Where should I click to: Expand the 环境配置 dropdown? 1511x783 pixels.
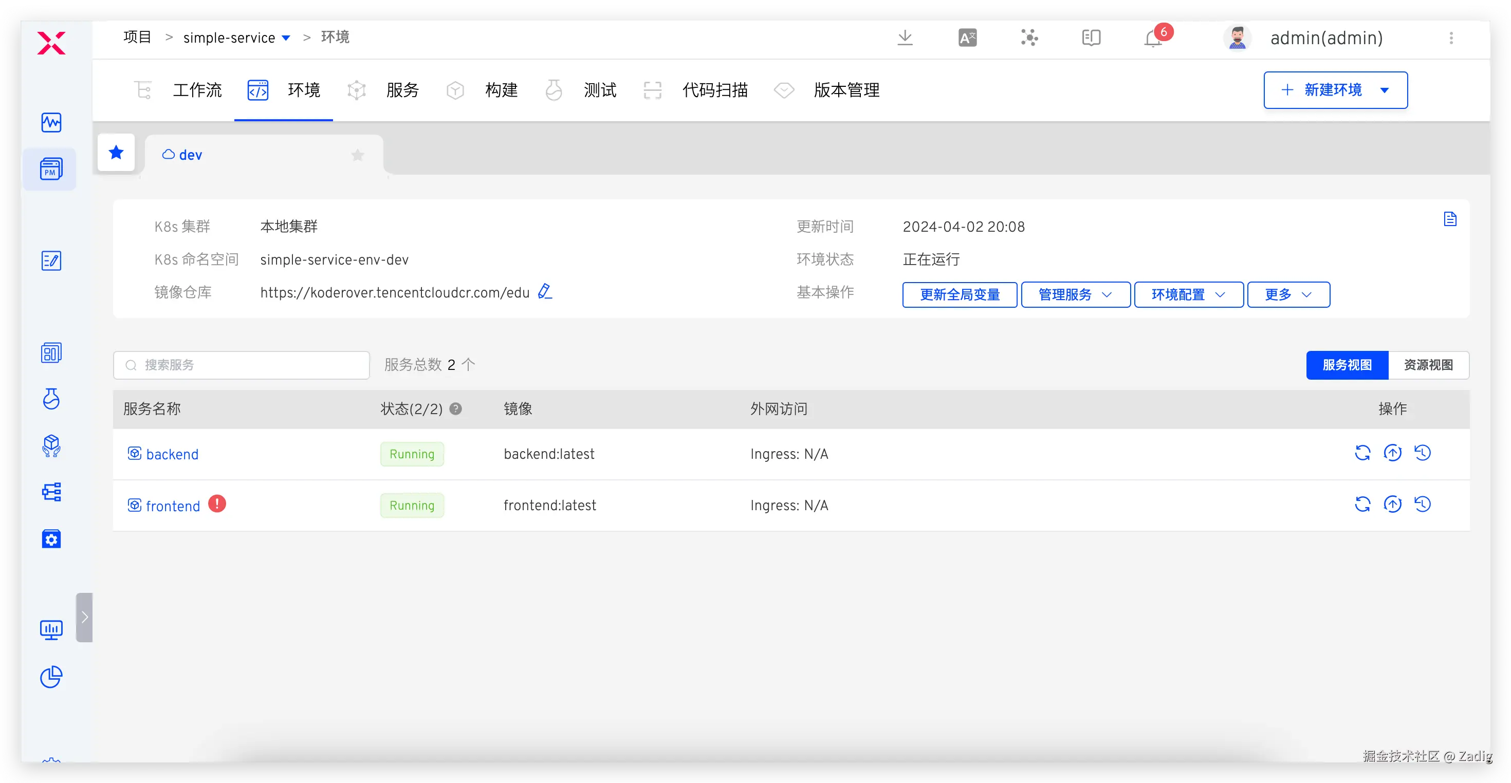[1188, 294]
